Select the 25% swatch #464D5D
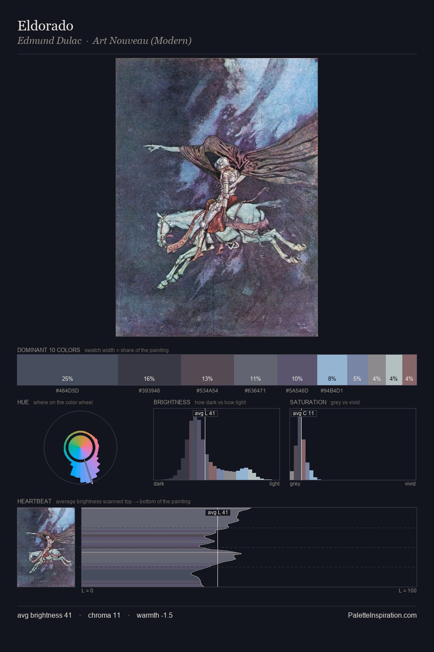This screenshot has width=434, height=652. tap(67, 370)
